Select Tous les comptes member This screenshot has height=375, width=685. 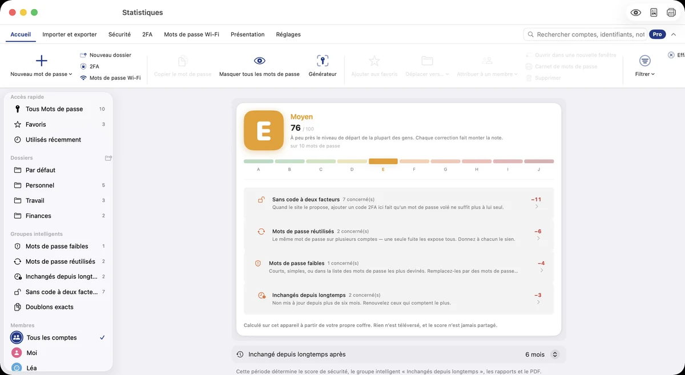click(59, 337)
